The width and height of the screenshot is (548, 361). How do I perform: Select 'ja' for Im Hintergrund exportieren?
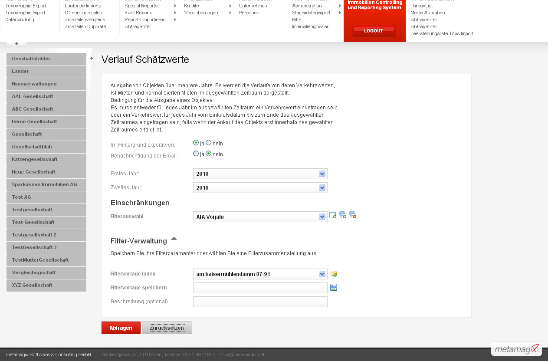pyautogui.click(x=196, y=143)
